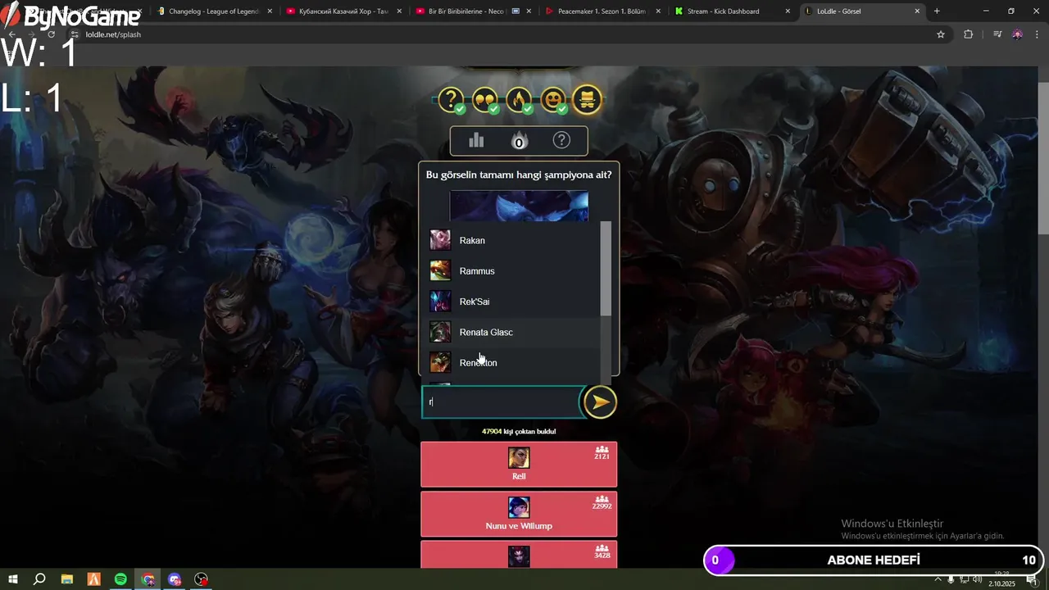Click the wrong guess card Rell
The image size is (1049, 590).
coord(519,464)
